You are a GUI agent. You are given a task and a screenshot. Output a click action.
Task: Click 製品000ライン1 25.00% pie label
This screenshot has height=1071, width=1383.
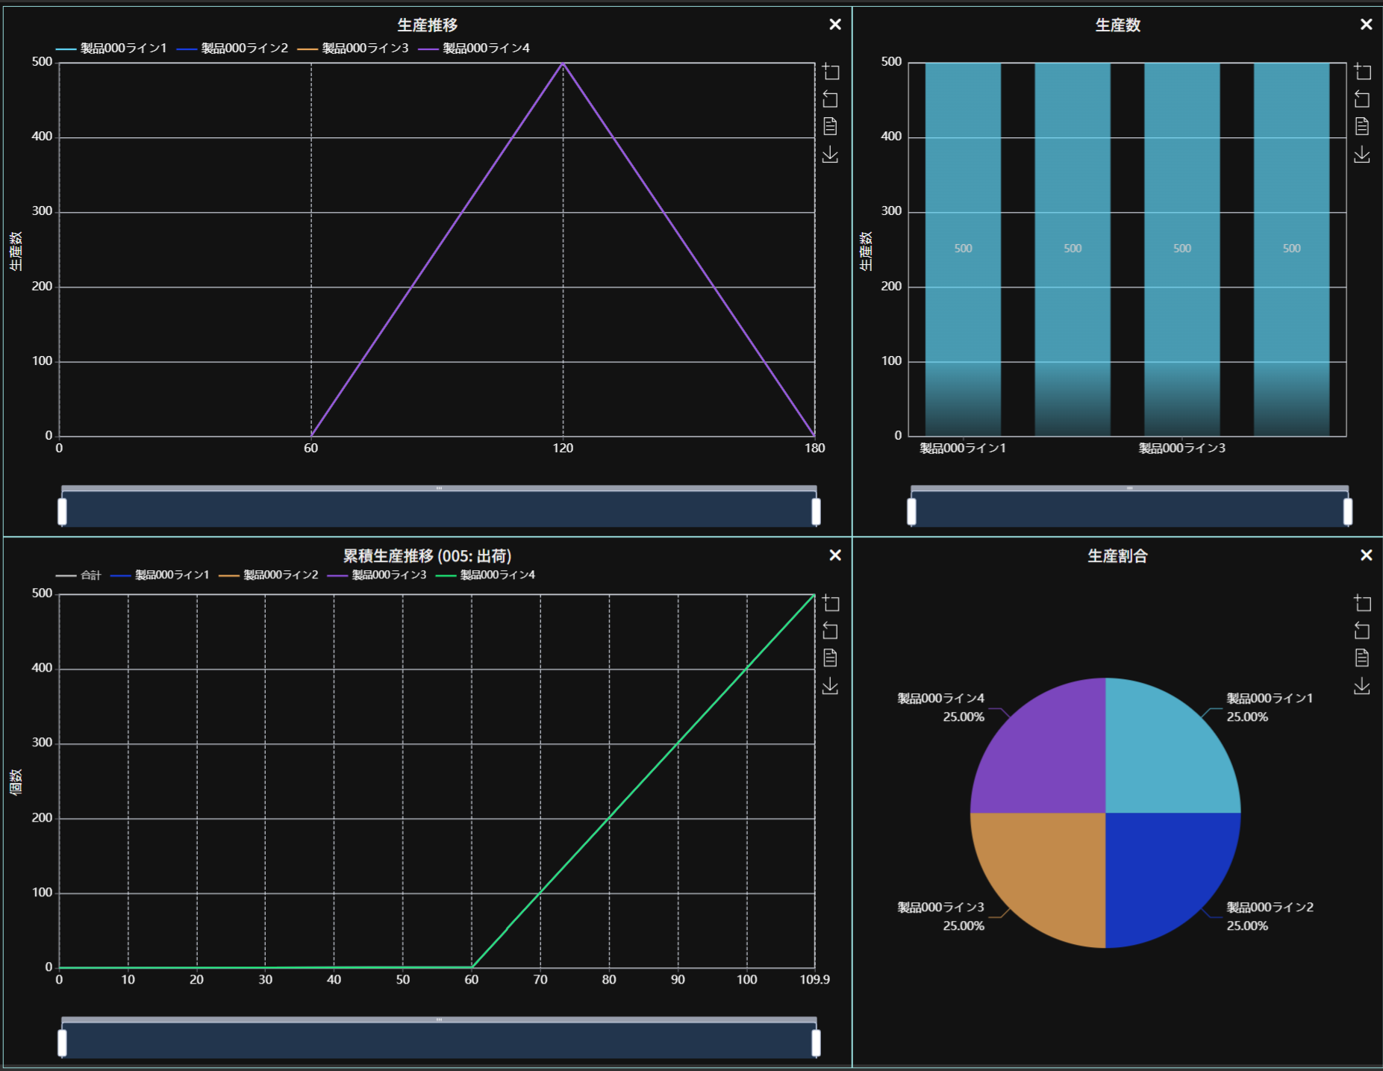[1270, 708]
